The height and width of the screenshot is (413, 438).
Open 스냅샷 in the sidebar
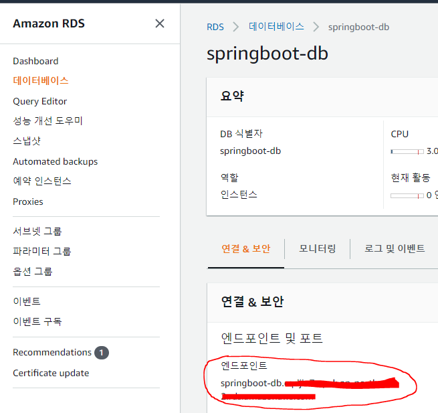pos(27,141)
